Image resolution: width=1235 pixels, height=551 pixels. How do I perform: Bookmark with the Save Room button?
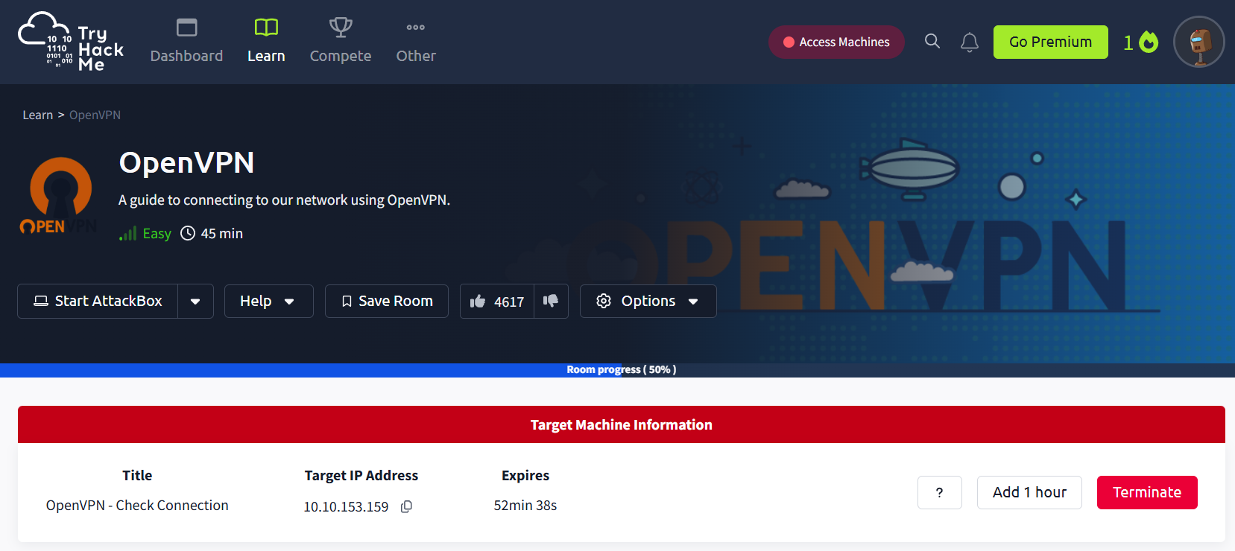tap(387, 301)
